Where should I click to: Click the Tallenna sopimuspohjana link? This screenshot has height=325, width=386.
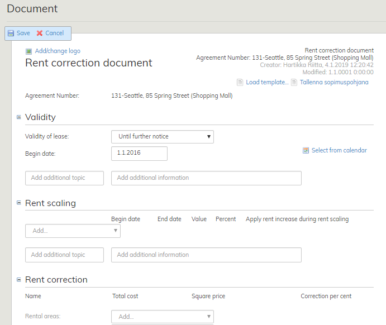(334, 83)
